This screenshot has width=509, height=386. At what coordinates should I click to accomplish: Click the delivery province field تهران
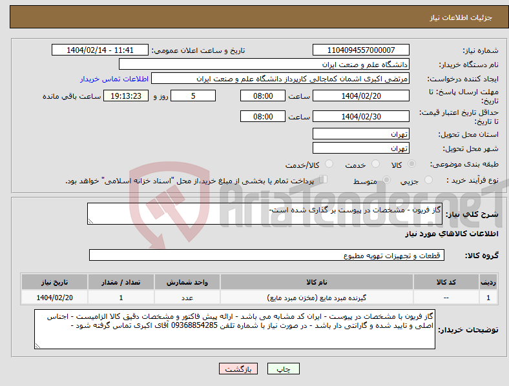tap(360, 134)
